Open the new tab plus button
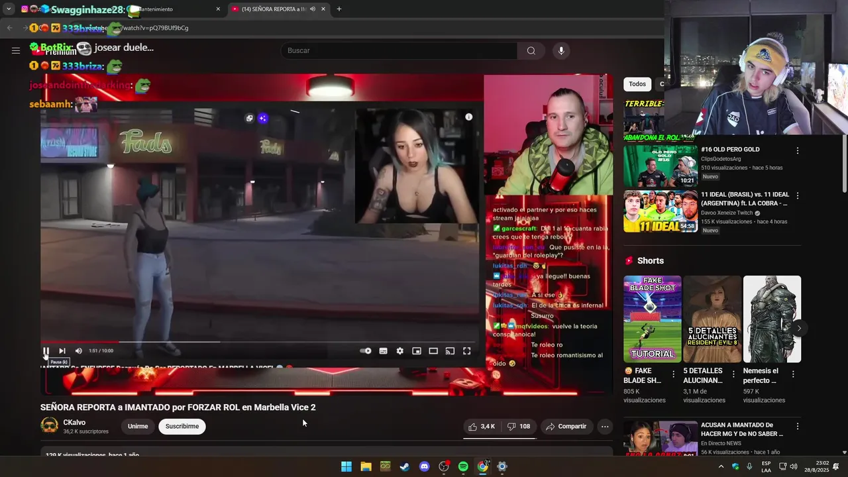 click(339, 9)
